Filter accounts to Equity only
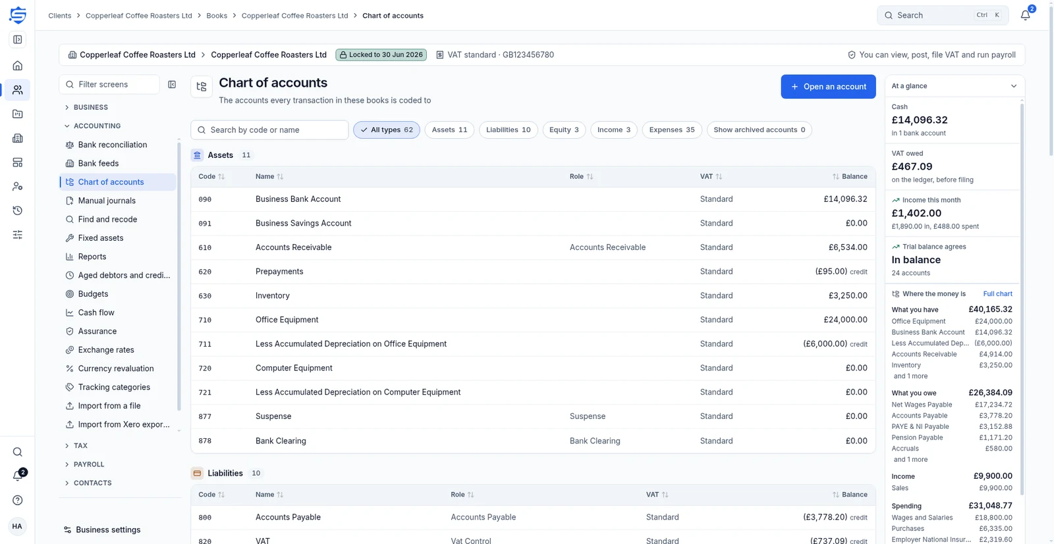Screen dimensions: 1054x544 (564, 130)
